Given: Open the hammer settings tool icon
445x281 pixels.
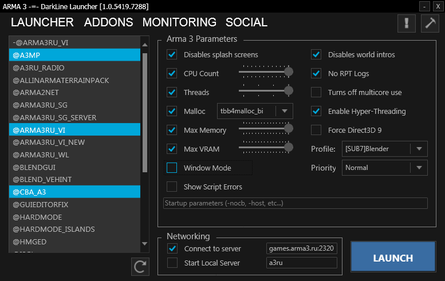Looking at the screenshot, I should [x=430, y=23].
